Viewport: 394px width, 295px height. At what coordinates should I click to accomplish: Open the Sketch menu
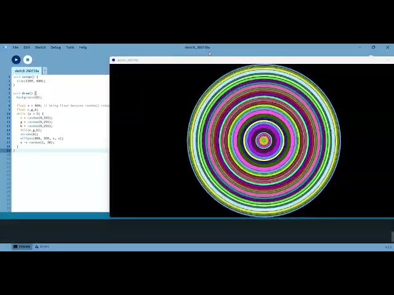pyautogui.click(x=40, y=47)
